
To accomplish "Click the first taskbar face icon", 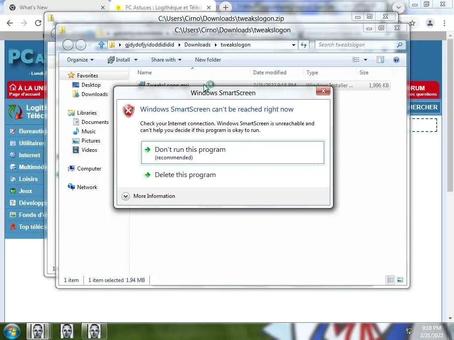I will [x=39, y=331].
